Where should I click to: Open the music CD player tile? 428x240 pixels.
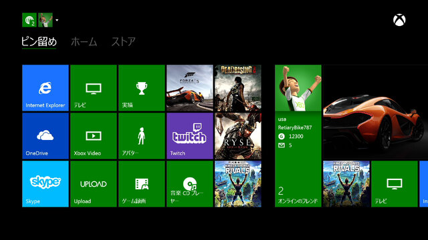pyautogui.click(x=190, y=184)
